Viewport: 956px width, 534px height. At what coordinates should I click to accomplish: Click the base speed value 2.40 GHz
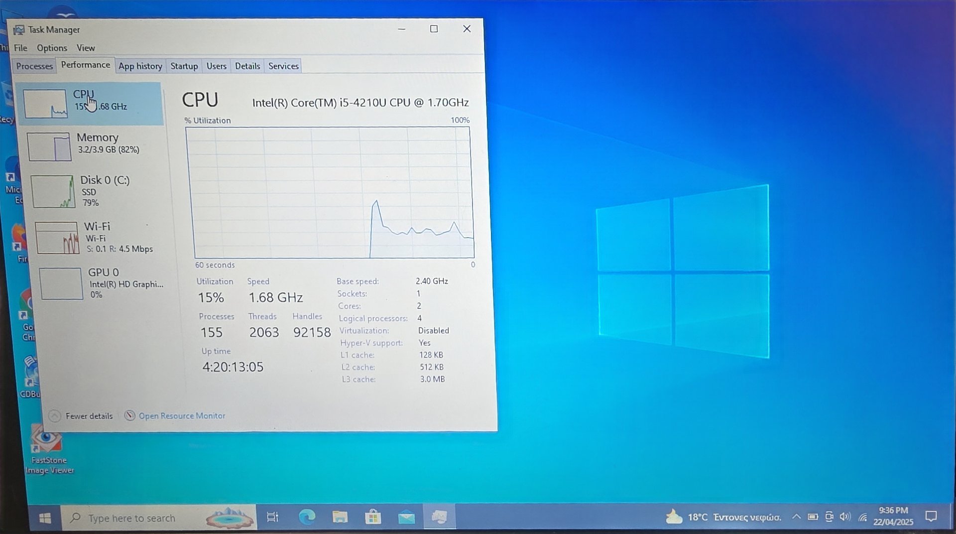[432, 281]
